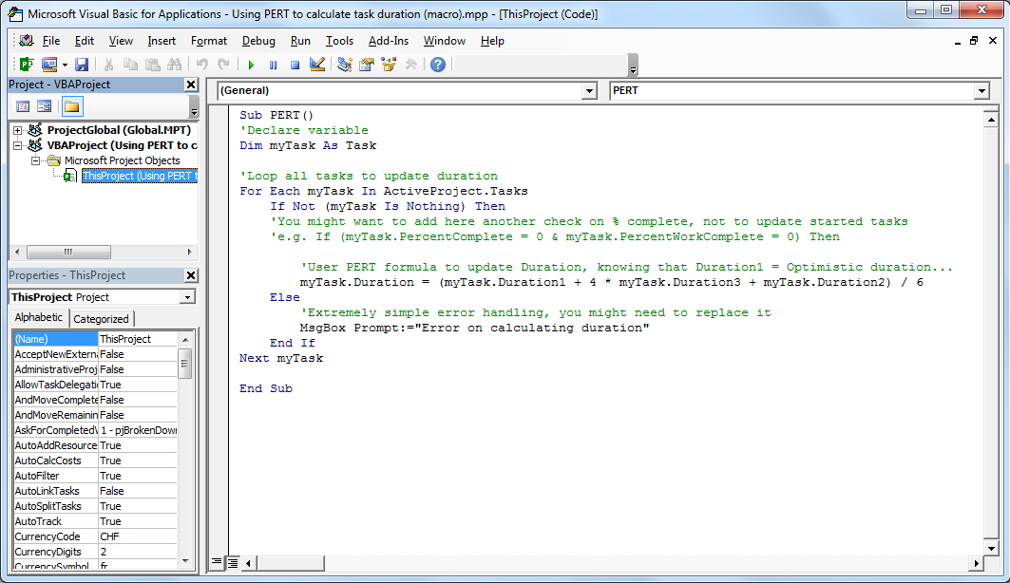Open VBA Help question mark icon

pos(438,65)
